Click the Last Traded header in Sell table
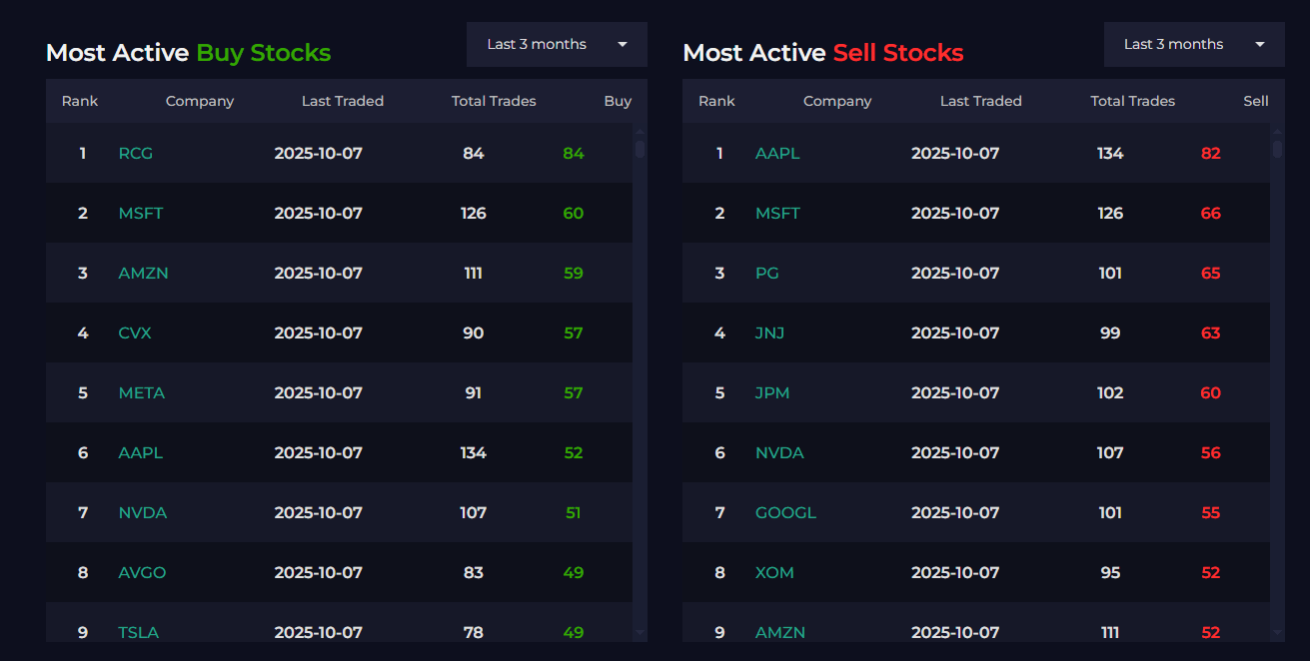The image size is (1310, 661). 981,101
